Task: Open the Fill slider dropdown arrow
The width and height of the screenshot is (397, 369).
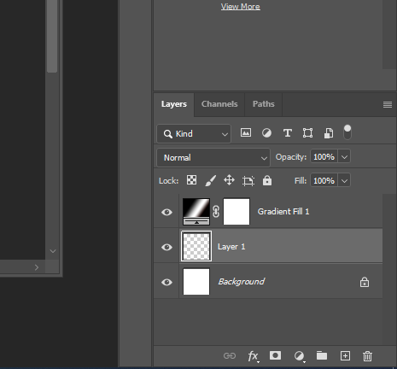Action: click(x=344, y=180)
